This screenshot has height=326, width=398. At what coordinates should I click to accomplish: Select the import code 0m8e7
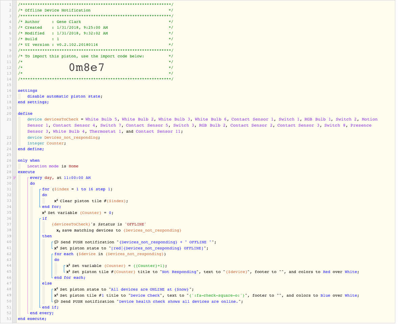[86, 68]
